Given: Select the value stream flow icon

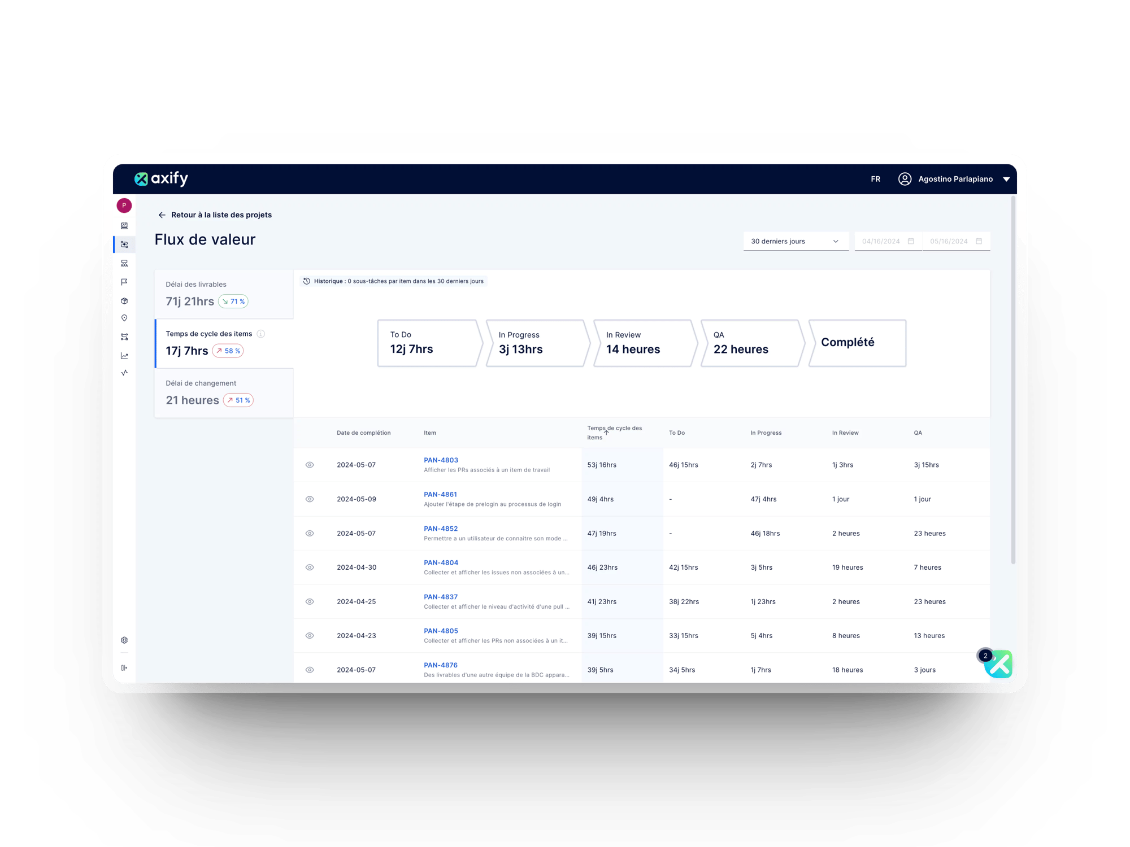Looking at the screenshot, I should 124,245.
